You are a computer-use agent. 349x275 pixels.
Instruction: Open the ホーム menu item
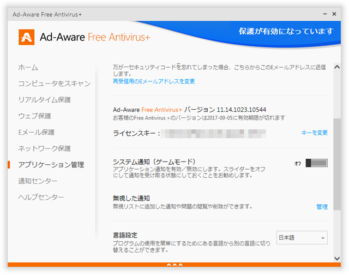tap(28, 67)
